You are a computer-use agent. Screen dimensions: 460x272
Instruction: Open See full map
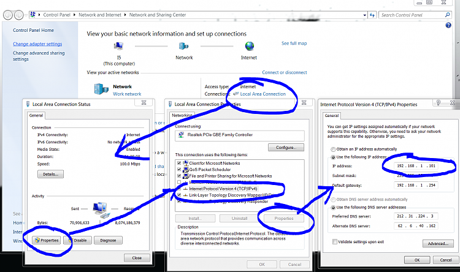pos(294,43)
